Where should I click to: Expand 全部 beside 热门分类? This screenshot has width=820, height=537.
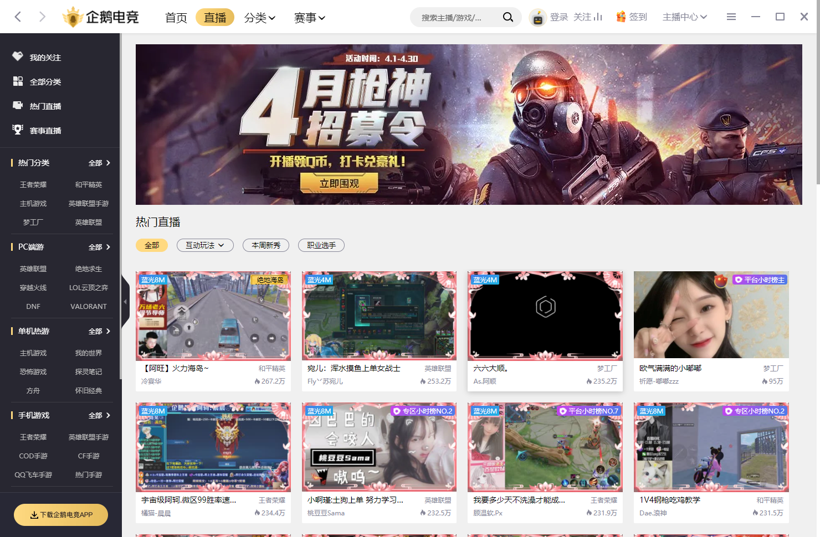pos(100,163)
